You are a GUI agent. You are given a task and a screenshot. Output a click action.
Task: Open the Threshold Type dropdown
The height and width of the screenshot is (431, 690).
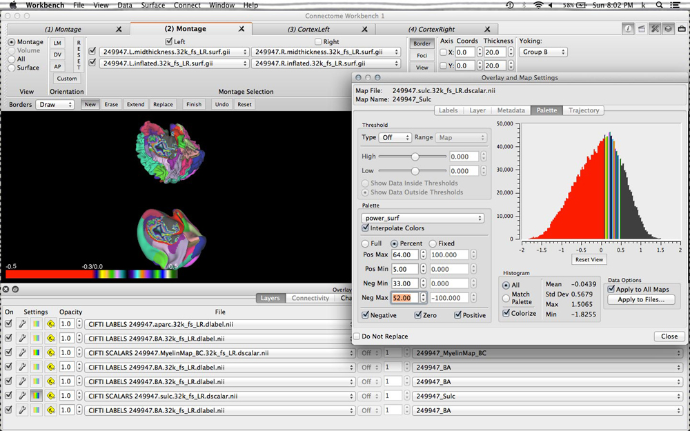(x=395, y=138)
